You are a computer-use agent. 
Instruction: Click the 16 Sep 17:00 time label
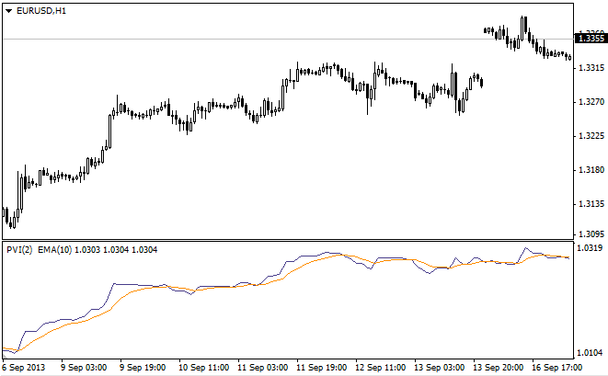coord(557,368)
